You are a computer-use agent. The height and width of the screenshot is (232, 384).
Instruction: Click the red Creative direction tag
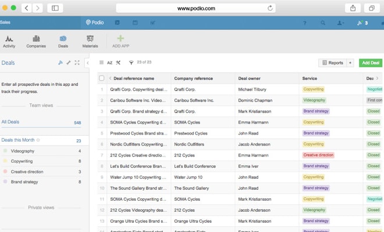point(318,155)
